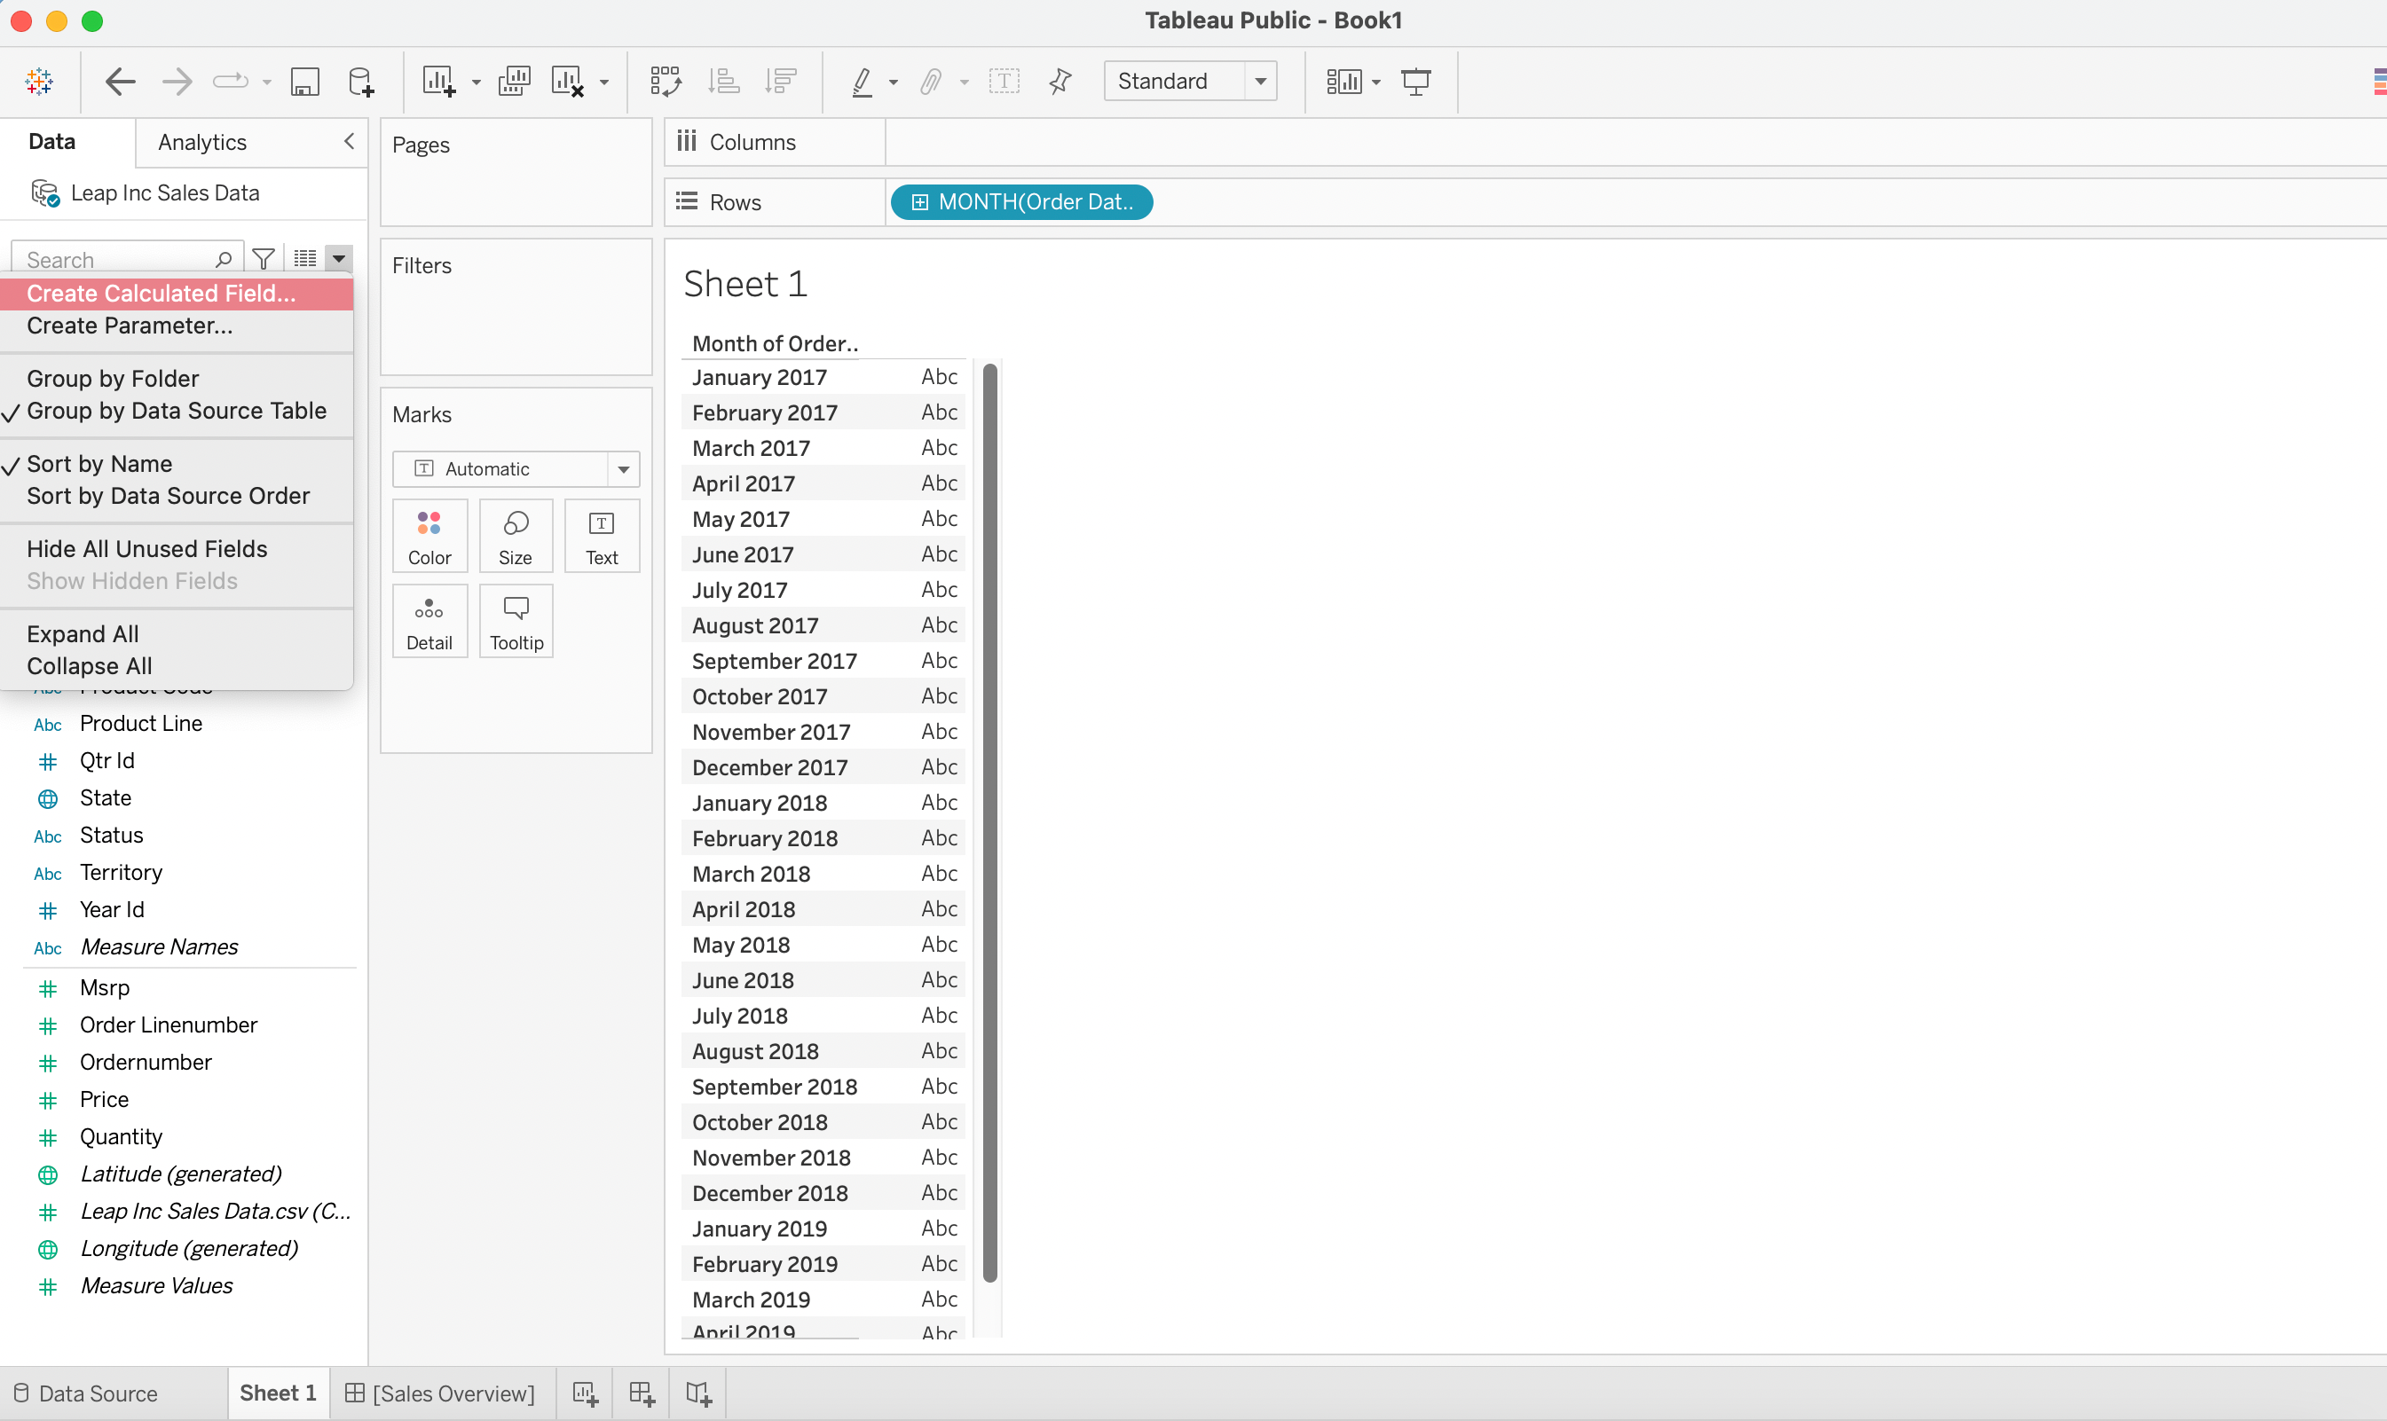Switch to the Analytics tab

(202, 143)
